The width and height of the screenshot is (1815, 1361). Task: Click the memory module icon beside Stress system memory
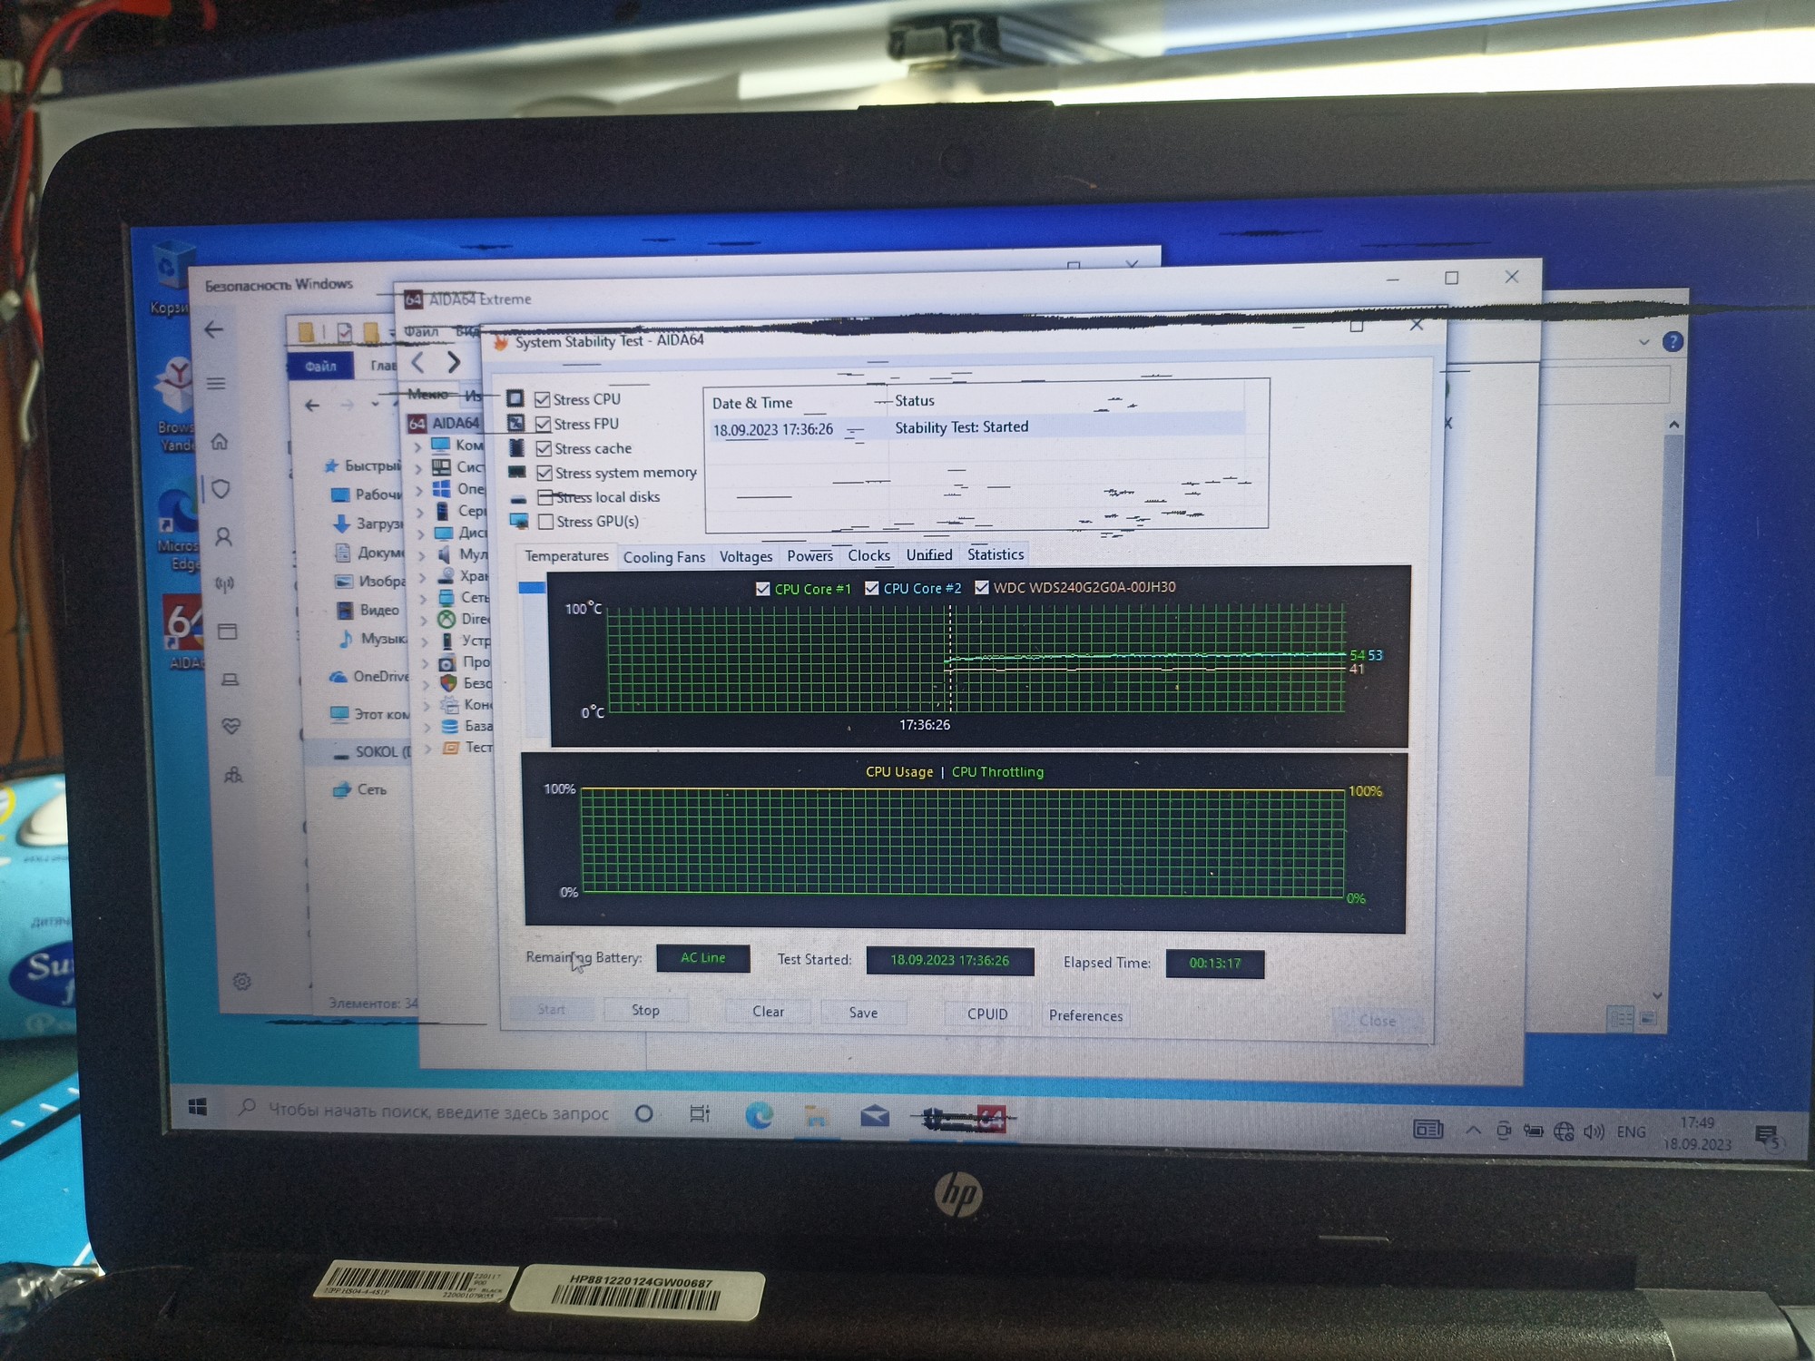[517, 472]
